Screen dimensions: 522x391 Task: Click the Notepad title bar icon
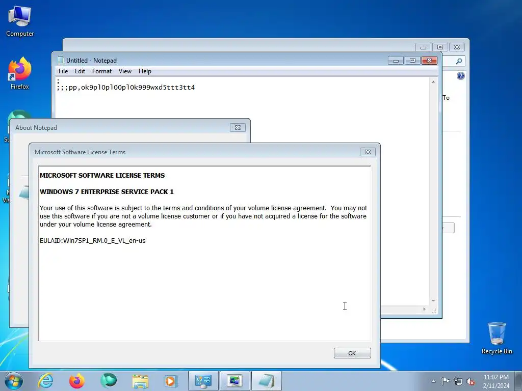click(61, 60)
